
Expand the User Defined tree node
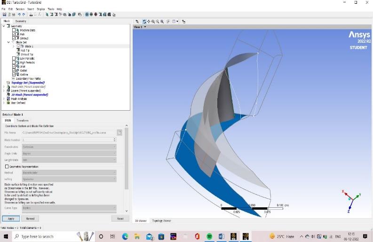4,103
